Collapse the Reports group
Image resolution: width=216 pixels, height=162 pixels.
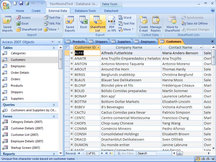[54, 154]
